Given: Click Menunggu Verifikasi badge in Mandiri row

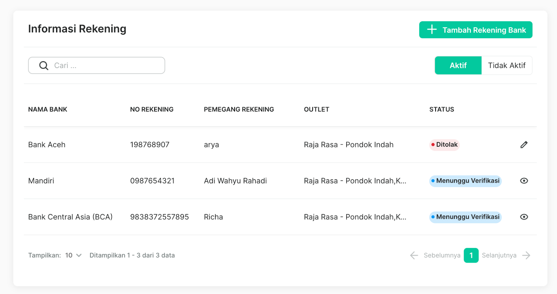Looking at the screenshot, I should coord(465,181).
